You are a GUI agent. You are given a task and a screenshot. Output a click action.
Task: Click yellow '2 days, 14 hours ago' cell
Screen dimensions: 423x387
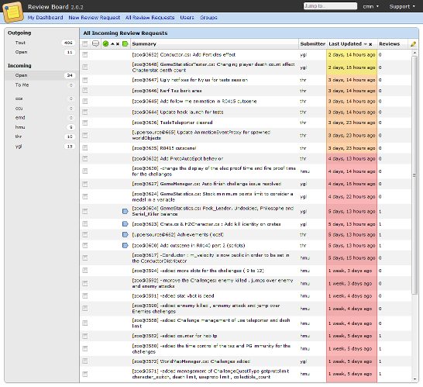coord(352,55)
